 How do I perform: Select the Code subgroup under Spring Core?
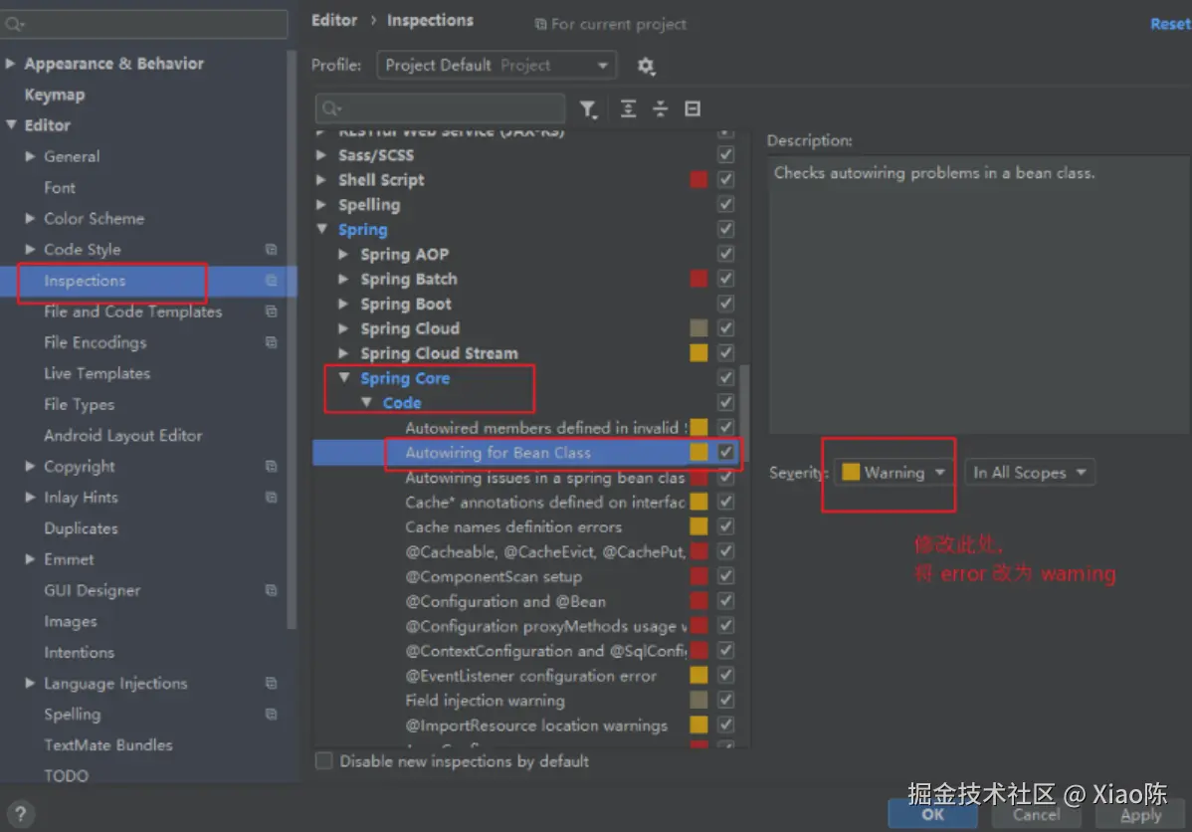401,403
